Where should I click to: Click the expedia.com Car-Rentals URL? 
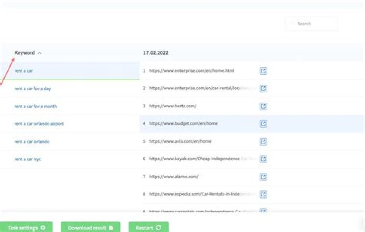coord(202,194)
